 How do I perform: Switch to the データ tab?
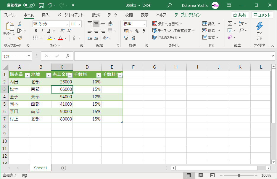click(x=112, y=15)
